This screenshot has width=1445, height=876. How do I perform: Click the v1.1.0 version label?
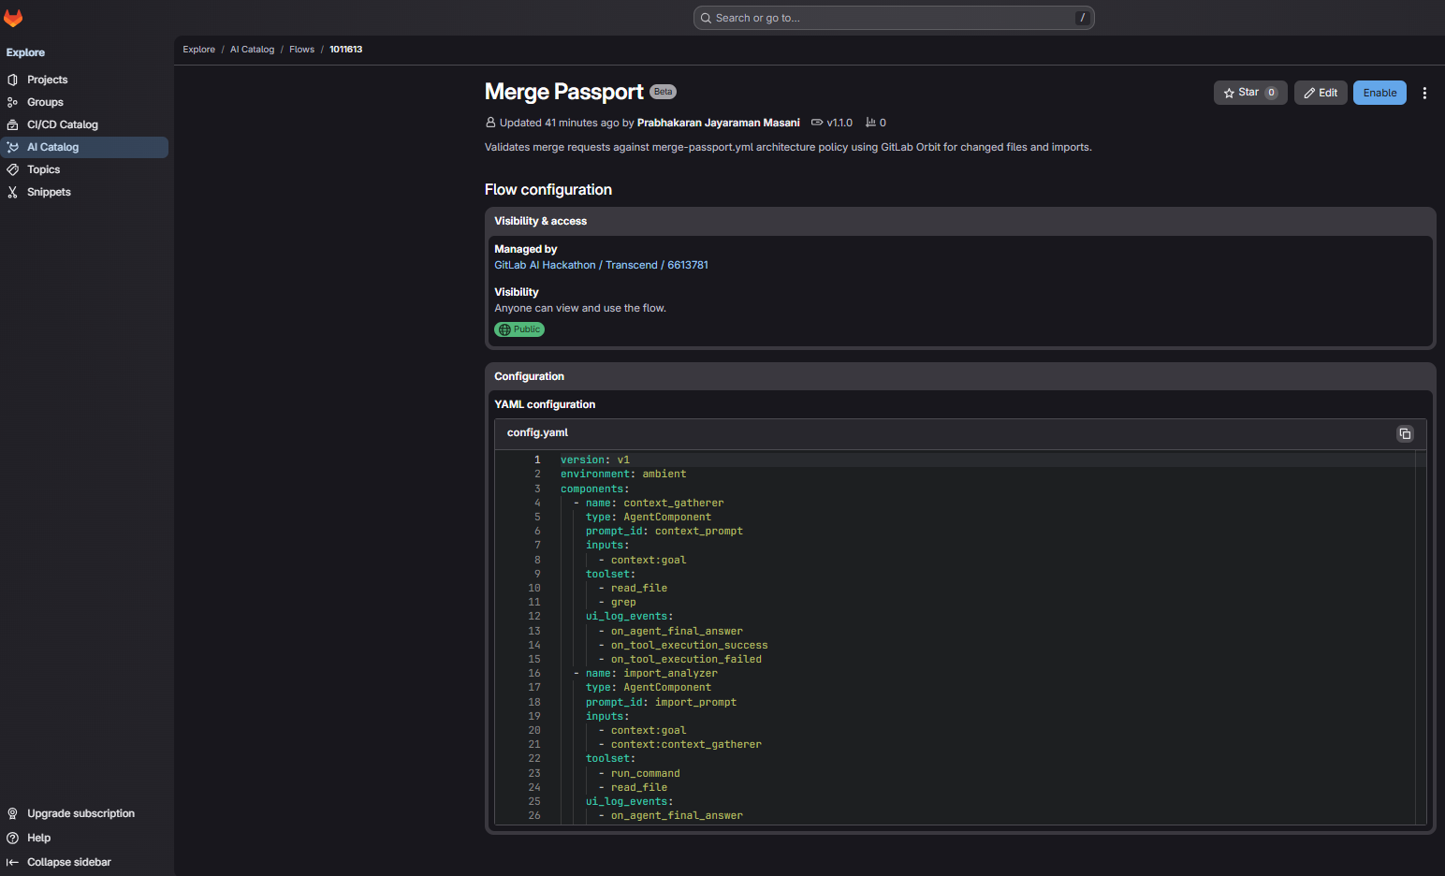[839, 123]
